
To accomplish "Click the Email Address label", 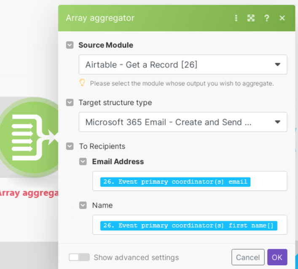I will click(118, 161).
